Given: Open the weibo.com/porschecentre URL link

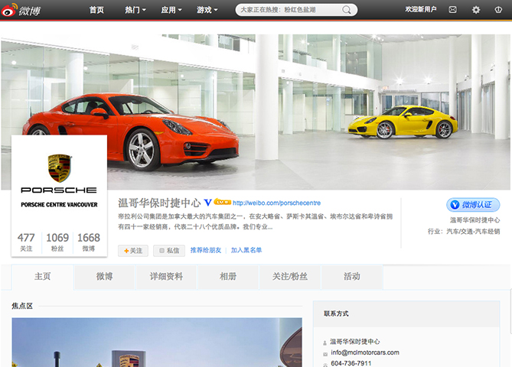Looking at the screenshot, I should point(276,203).
